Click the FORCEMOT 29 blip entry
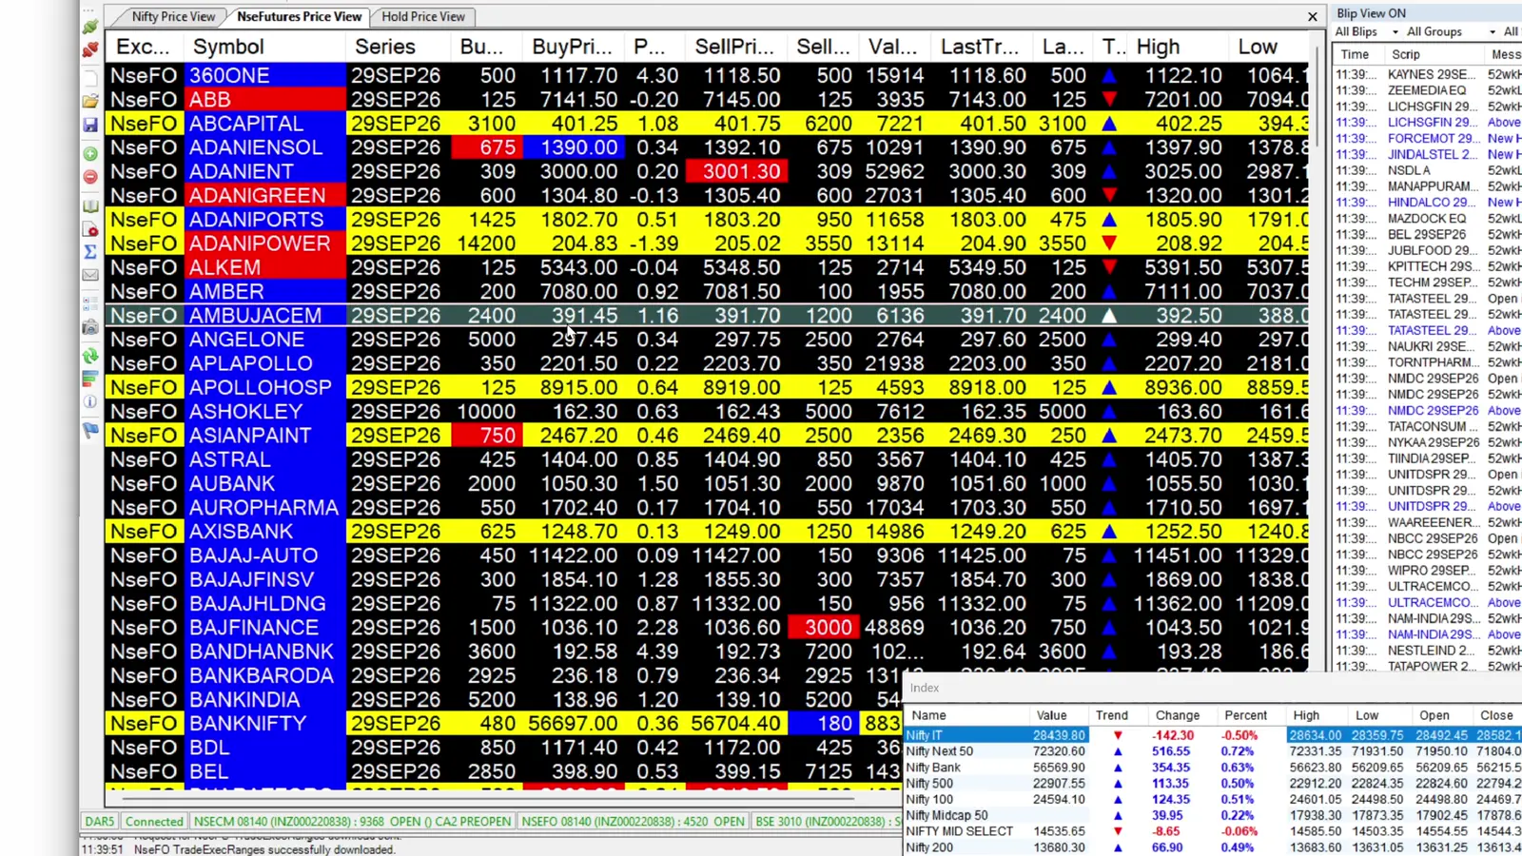The image size is (1522, 856). coord(1432,139)
